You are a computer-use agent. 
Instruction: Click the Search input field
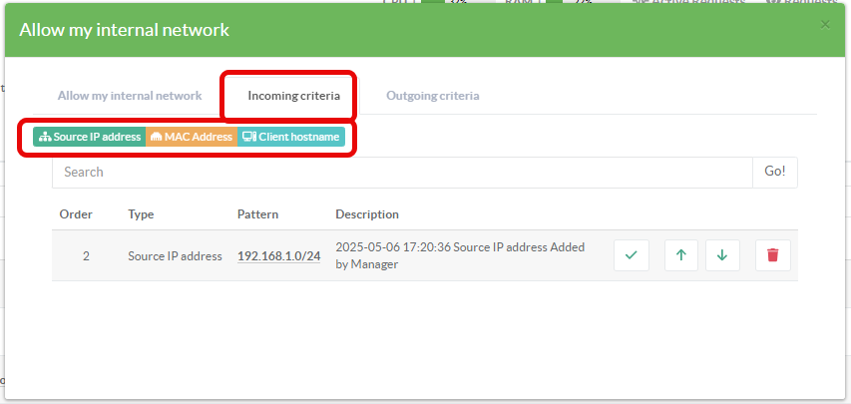(x=401, y=172)
